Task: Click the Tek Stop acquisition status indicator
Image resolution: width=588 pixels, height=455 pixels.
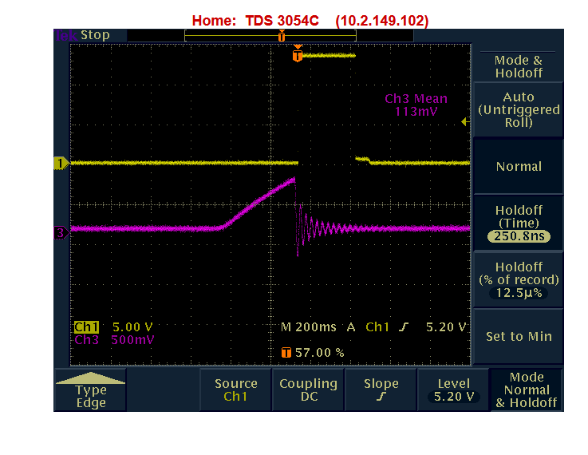Action: tap(82, 35)
